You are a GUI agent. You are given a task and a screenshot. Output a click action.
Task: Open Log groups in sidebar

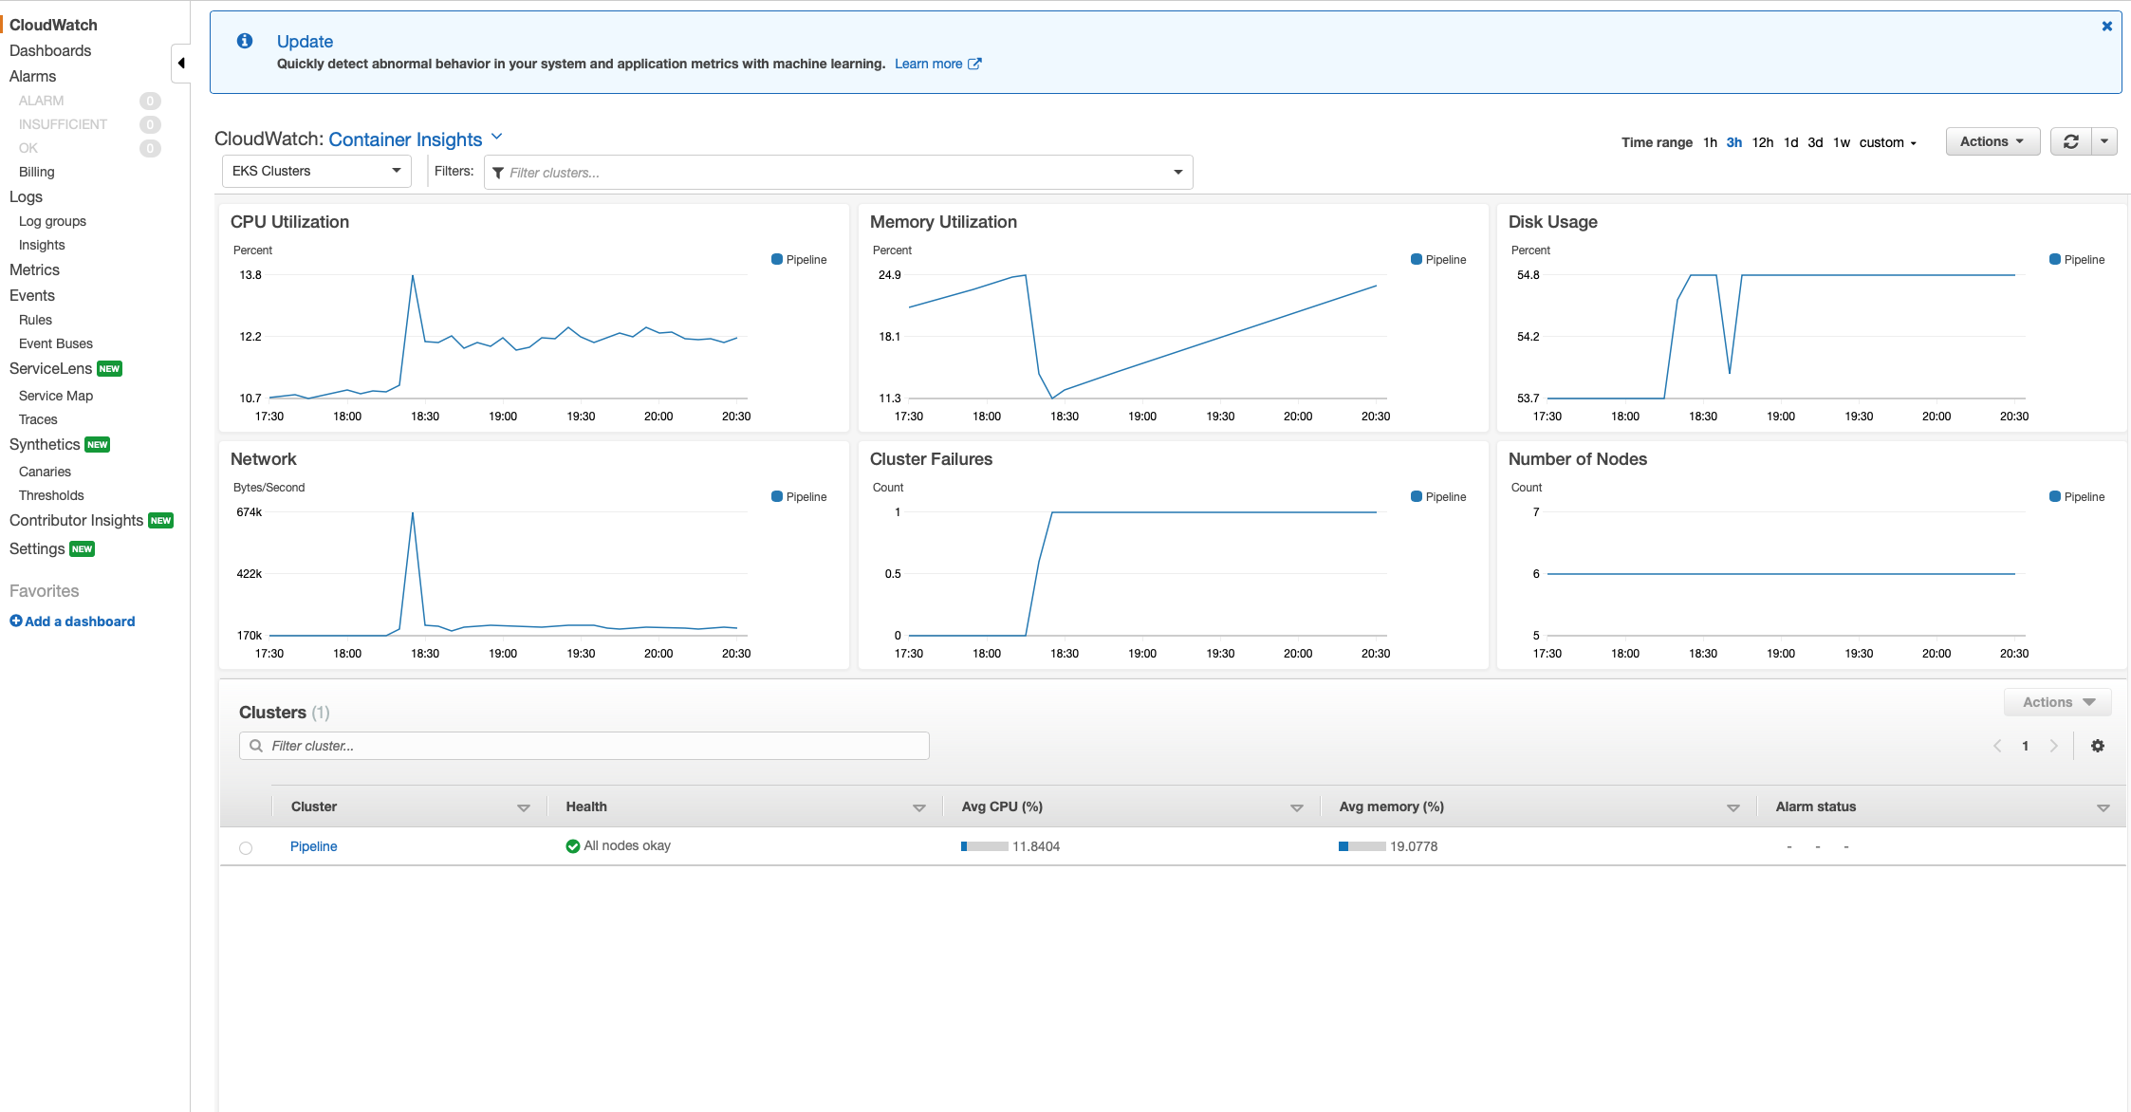coord(52,221)
